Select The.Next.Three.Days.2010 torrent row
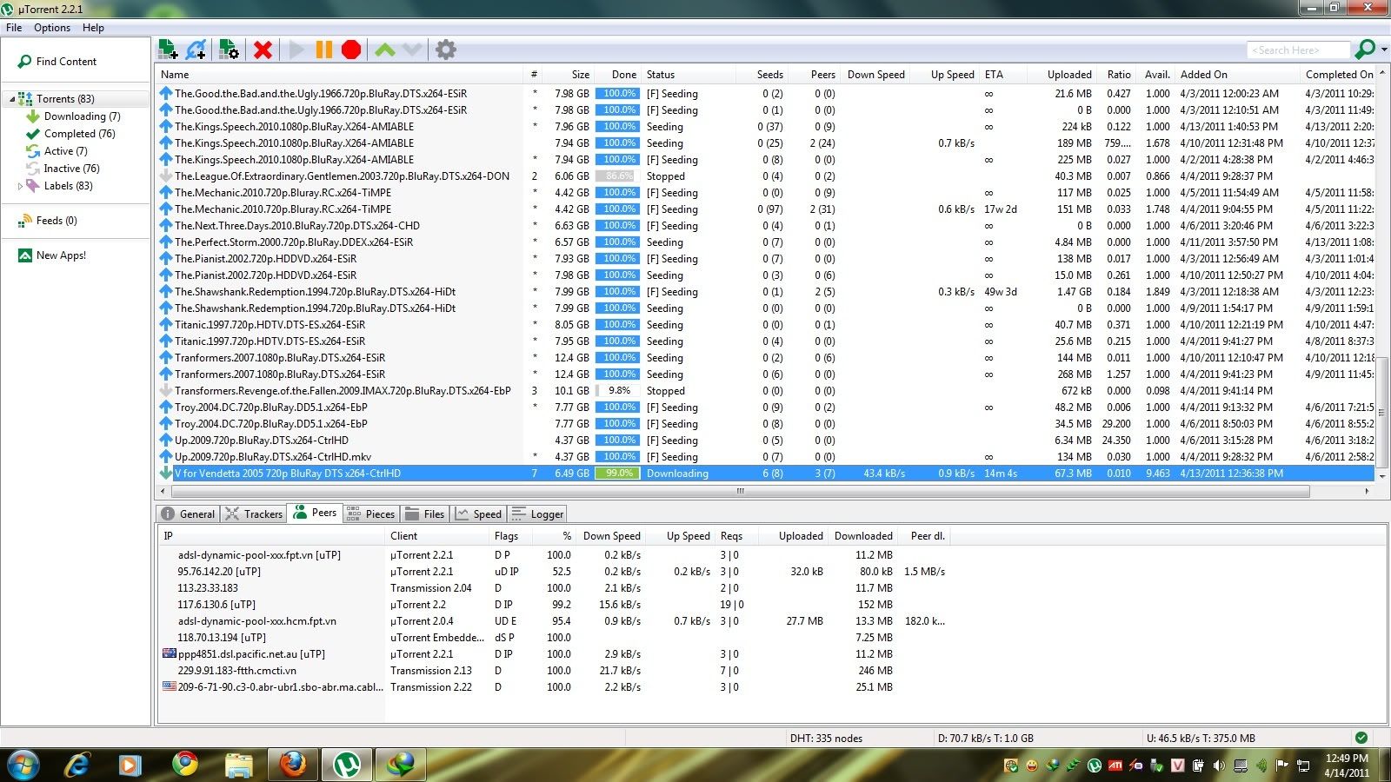The image size is (1391, 782). pyautogui.click(x=765, y=226)
